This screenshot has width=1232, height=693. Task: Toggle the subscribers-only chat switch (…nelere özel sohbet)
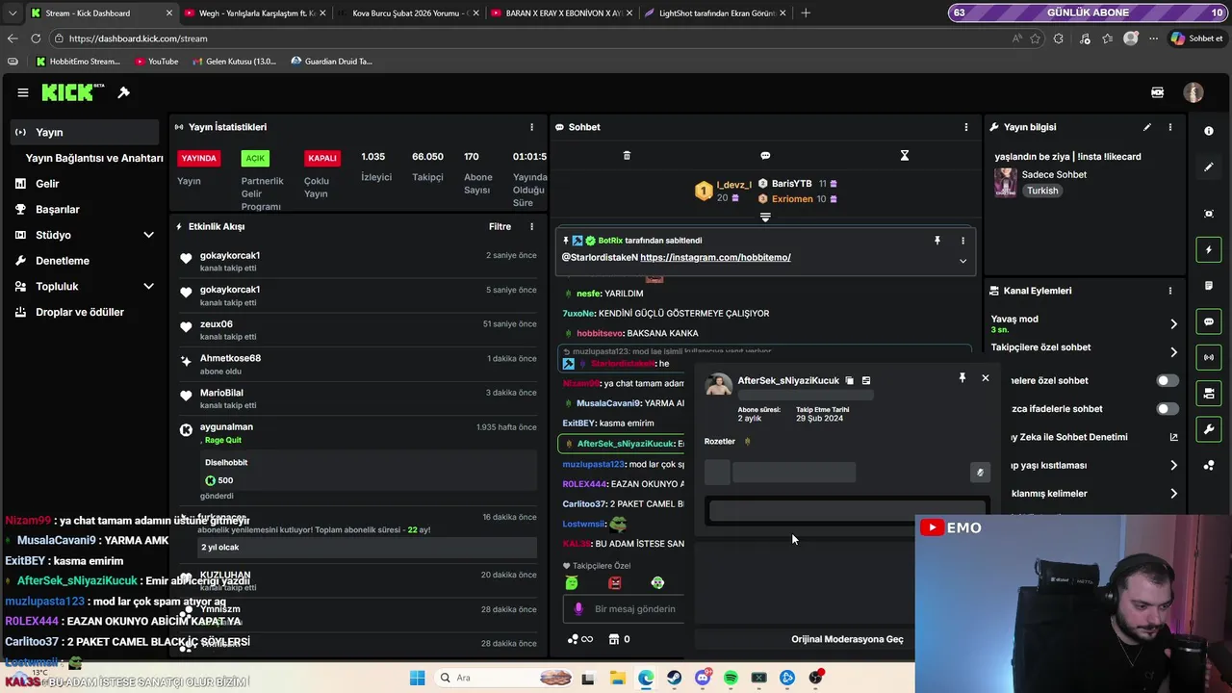point(1167,381)
